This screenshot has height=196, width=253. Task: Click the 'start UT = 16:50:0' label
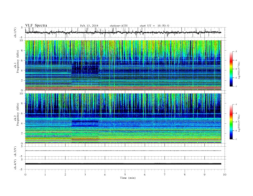tap(154, 26)
